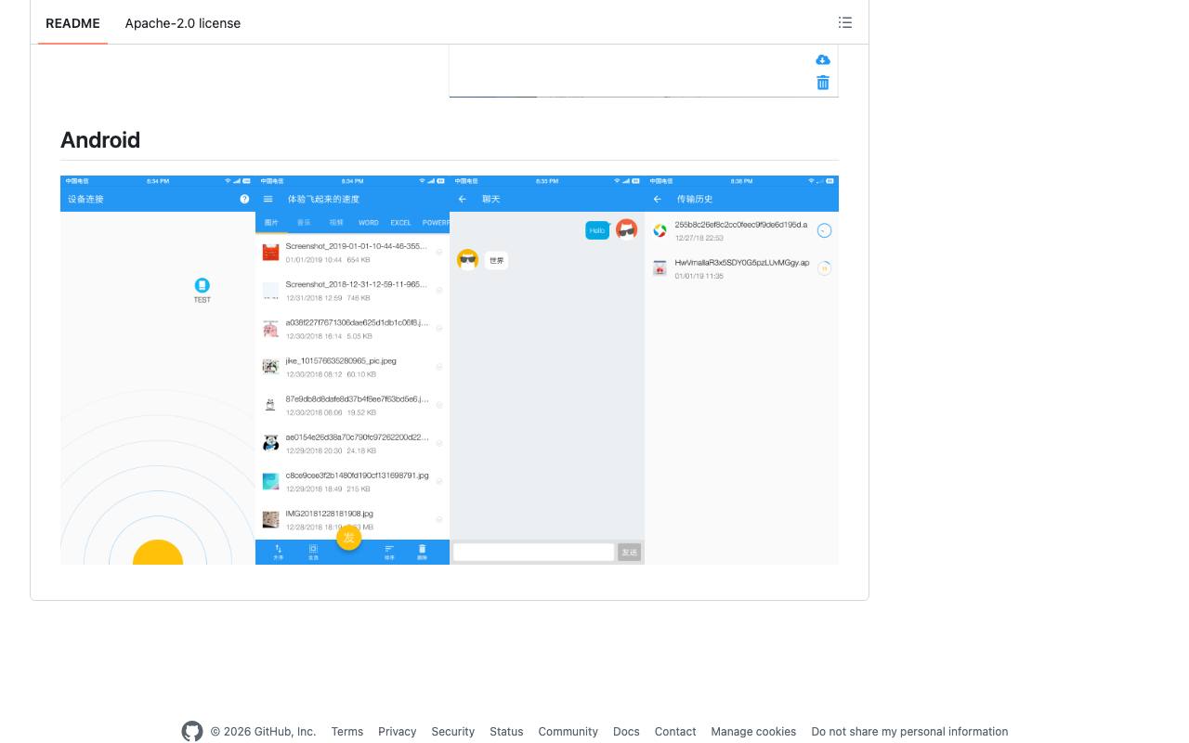Open the Privacy footer link

pyautogui.click(x=398, y=732)
